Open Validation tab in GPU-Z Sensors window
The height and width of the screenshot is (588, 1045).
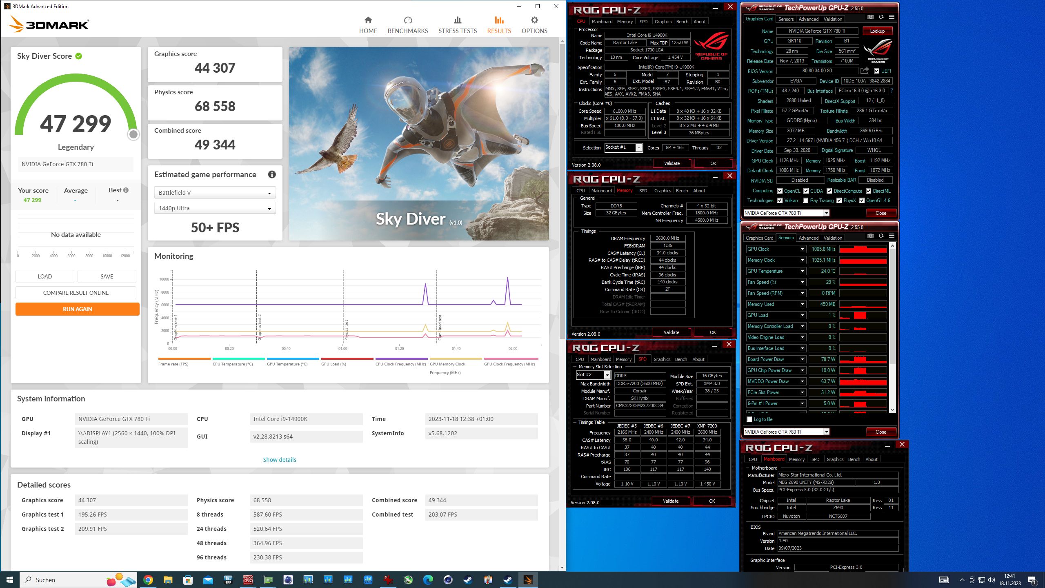pos(833,238)
